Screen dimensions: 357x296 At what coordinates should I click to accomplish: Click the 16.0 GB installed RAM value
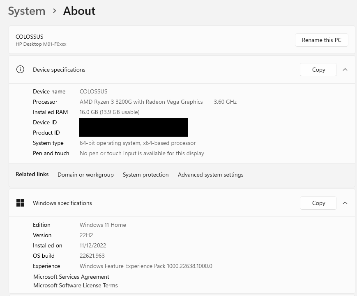click(110, 112)
